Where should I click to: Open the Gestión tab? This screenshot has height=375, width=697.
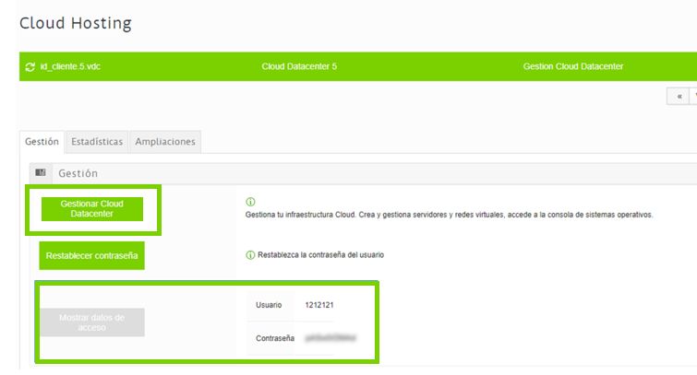[42, 142]
